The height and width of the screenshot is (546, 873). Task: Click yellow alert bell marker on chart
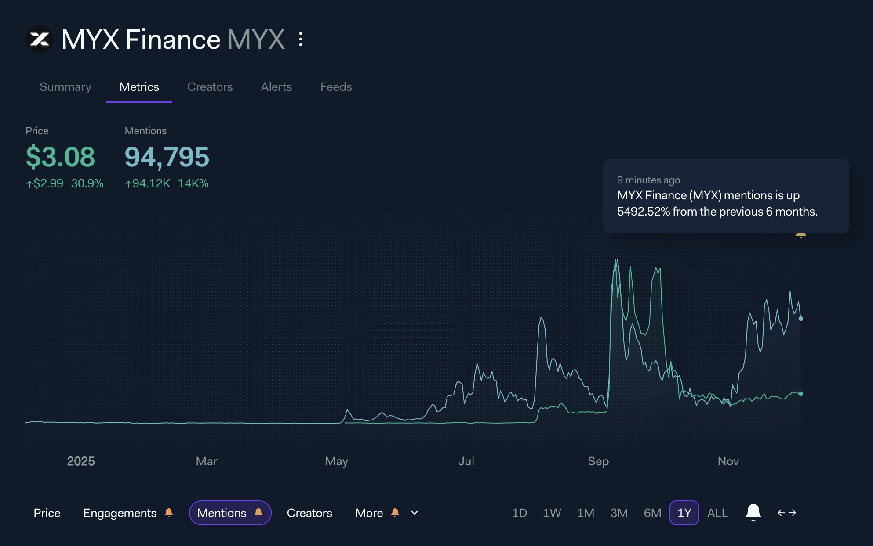point(800,236)
